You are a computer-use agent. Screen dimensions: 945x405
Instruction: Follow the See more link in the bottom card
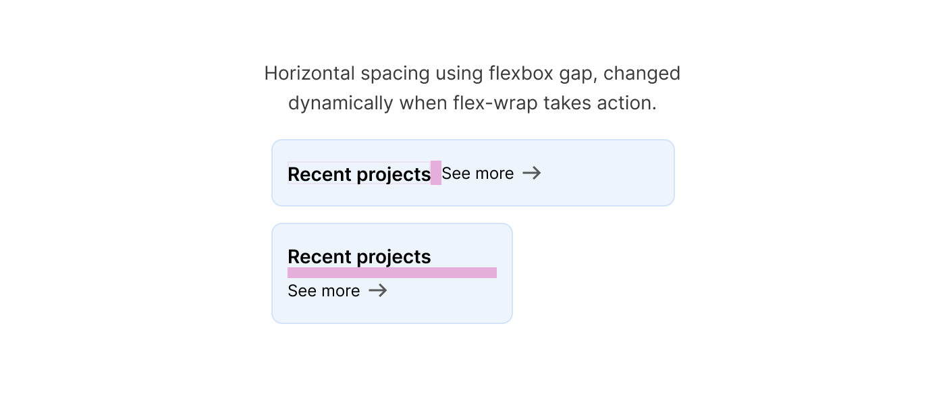(324, 291)
